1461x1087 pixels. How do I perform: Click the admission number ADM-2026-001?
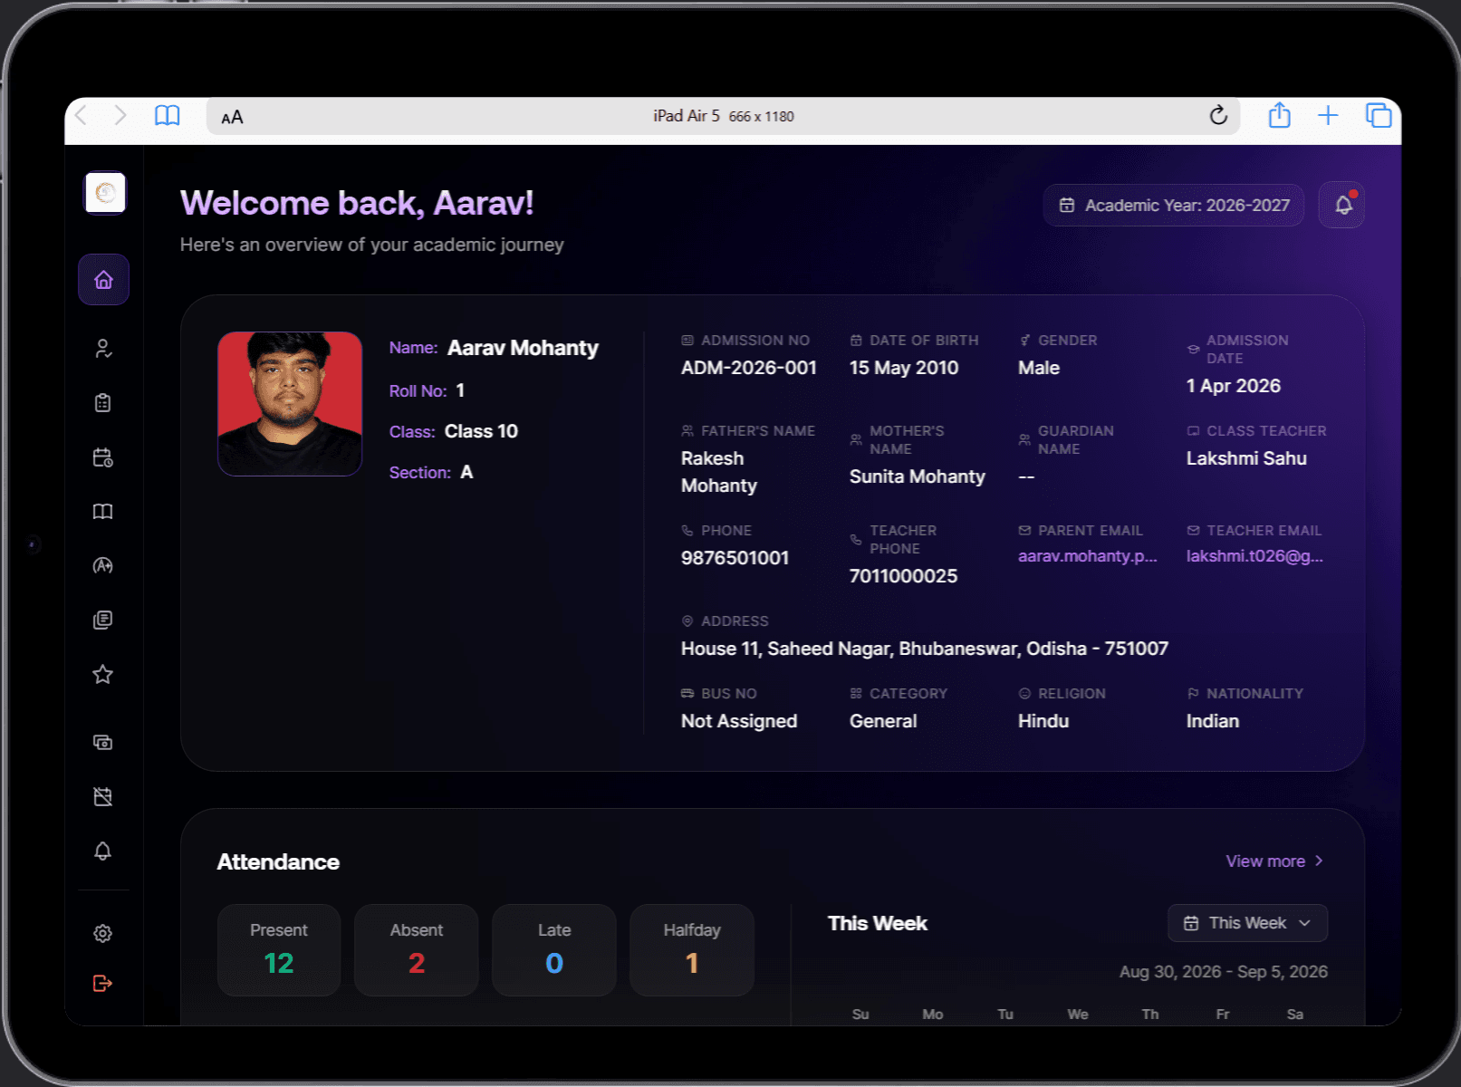tap(749, 368)
